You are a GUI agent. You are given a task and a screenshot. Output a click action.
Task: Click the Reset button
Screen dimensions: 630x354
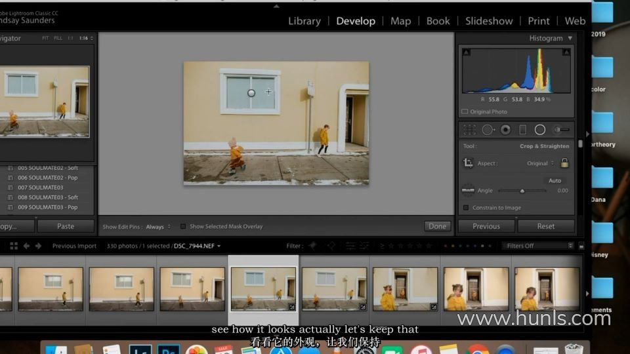pos(545,226)
